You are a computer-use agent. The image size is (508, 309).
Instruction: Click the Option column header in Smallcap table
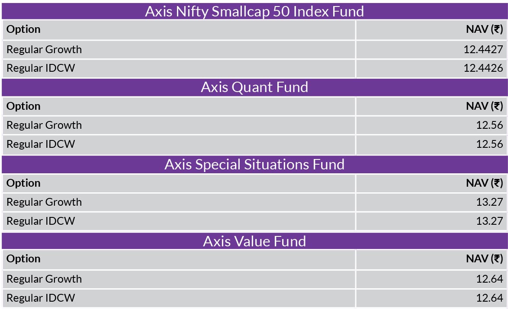[23, 29]
